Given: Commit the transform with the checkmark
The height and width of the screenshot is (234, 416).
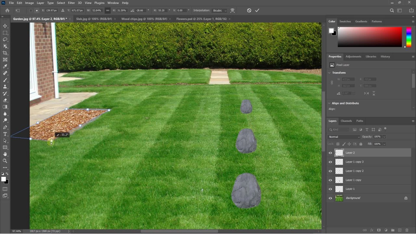Looking at the screenshot, I should [257, 10].
